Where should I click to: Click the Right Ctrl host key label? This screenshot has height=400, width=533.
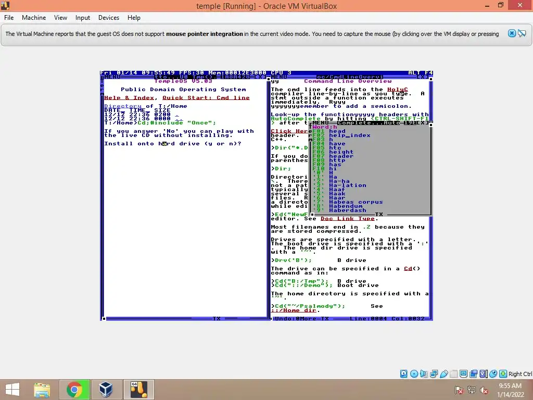tap(520, 374)
